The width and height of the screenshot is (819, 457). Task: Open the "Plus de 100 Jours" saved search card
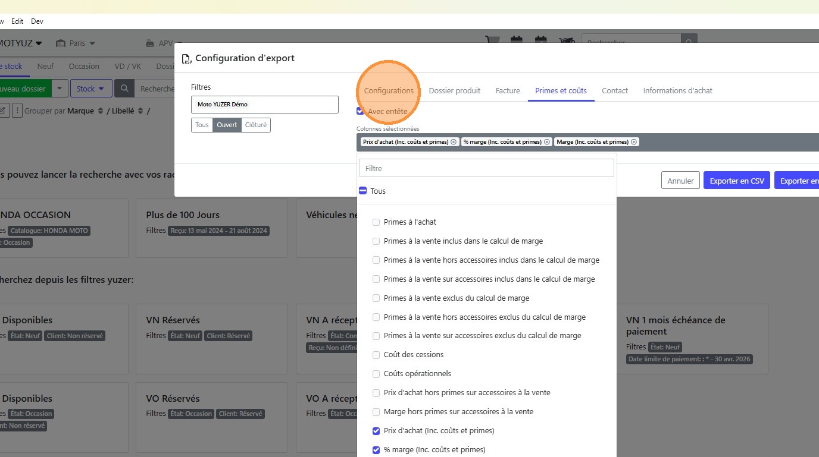coord(211,228)
